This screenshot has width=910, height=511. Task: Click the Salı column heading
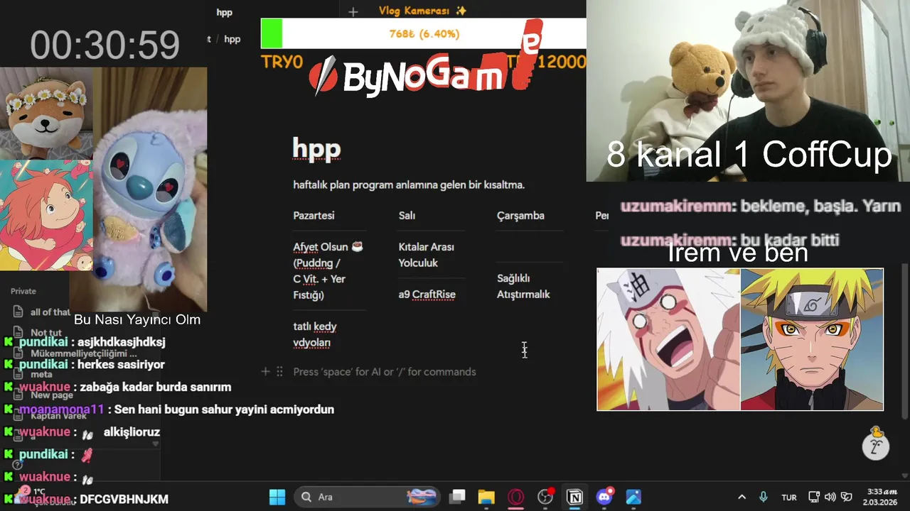[x=407, y=216]
